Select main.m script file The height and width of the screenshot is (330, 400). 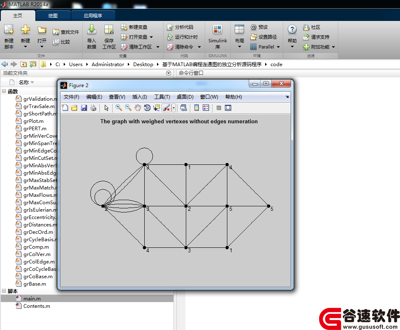(32, 299)
